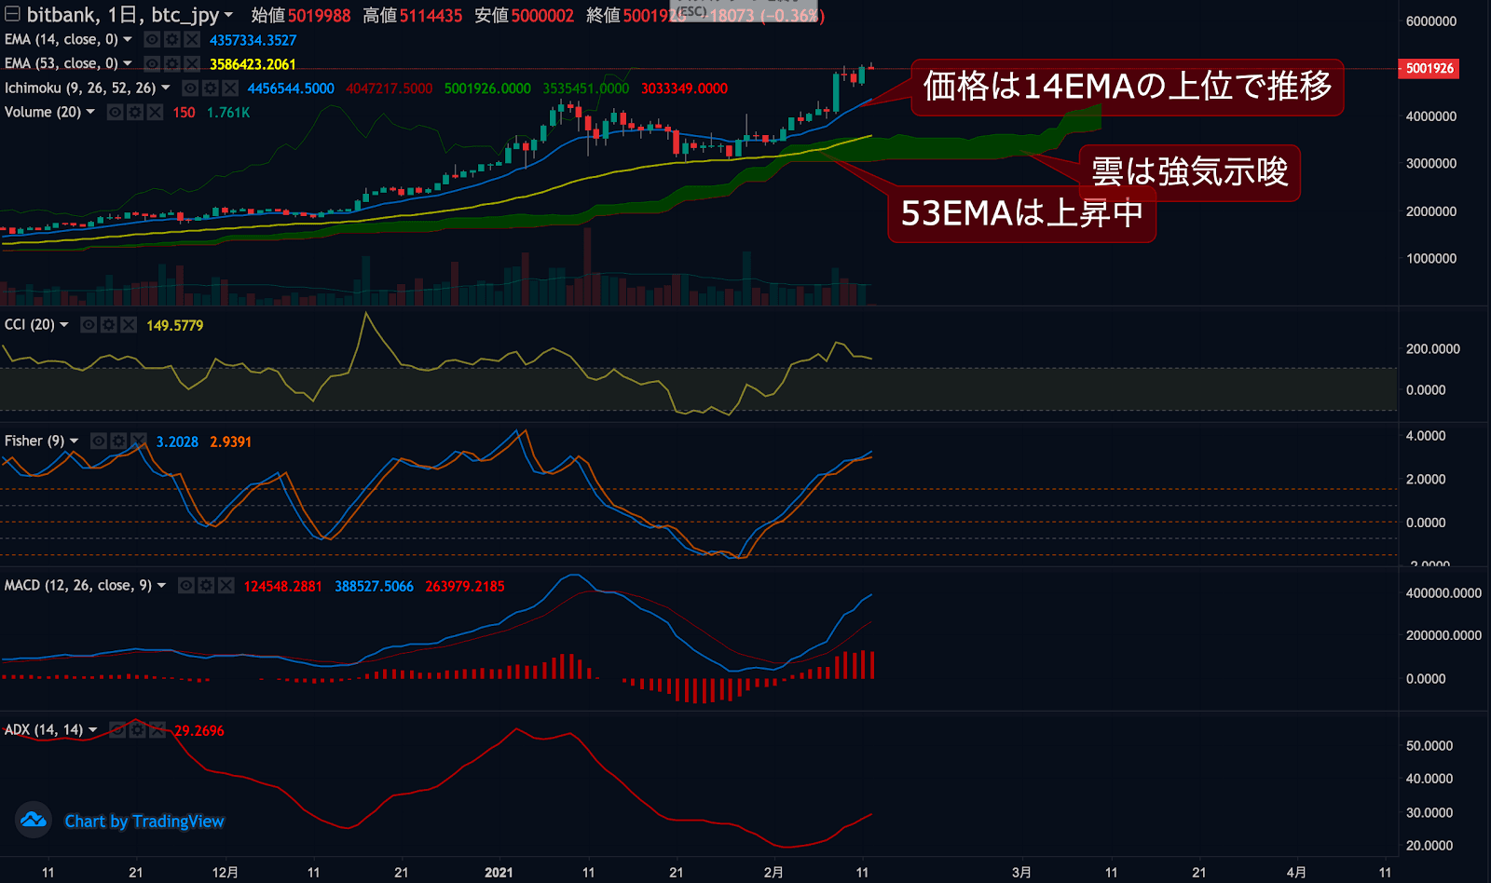The image size is (1491, 883).
Task: Open settings gear for EMA 14 indicator
Action: [171, 40]
